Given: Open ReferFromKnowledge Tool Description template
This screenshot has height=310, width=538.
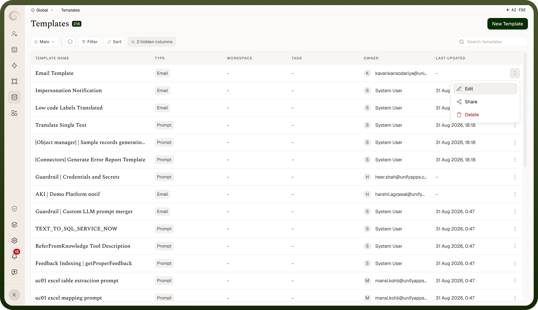Looking at the screenshot, I should (x=83, y=246).
